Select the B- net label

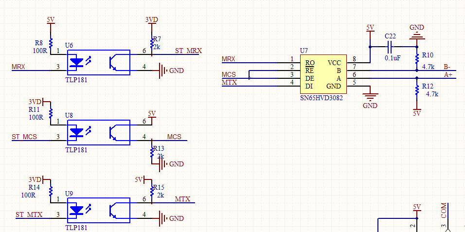tap(448, 67)
